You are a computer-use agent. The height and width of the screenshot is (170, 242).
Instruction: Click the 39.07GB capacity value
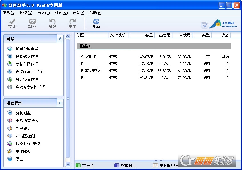click(147, 57)
